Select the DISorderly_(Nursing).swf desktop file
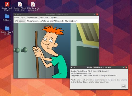This screenshot has height=96, width=132. click(x=33, y=6)
